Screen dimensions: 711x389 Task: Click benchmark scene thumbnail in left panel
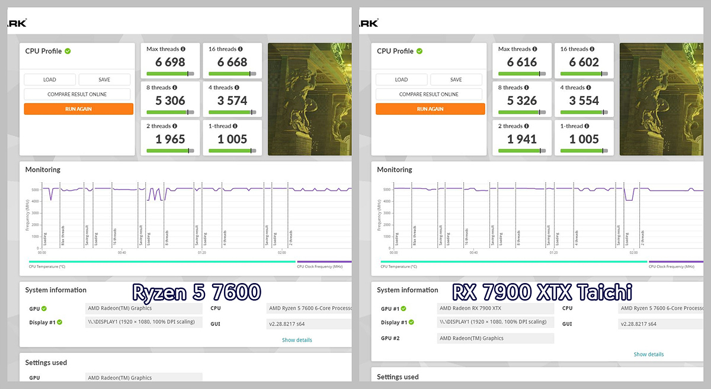pos(309,99)
